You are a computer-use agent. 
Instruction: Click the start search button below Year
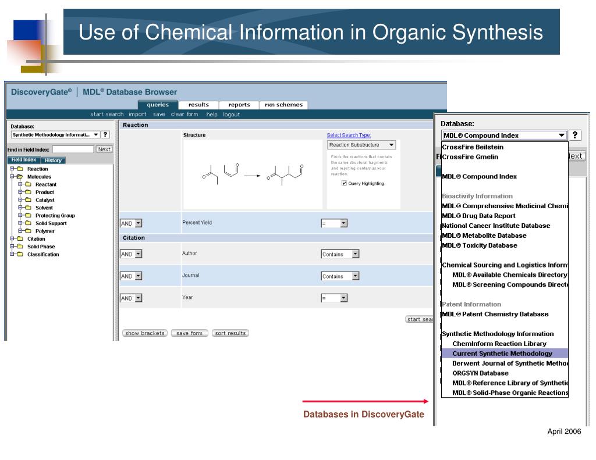tap(419, 319)
